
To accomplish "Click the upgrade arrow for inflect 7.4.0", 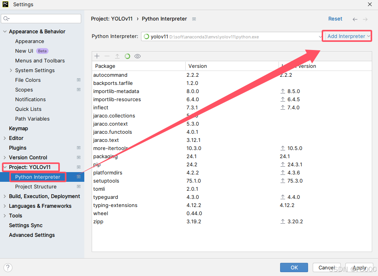I will [x=283, y=107].
